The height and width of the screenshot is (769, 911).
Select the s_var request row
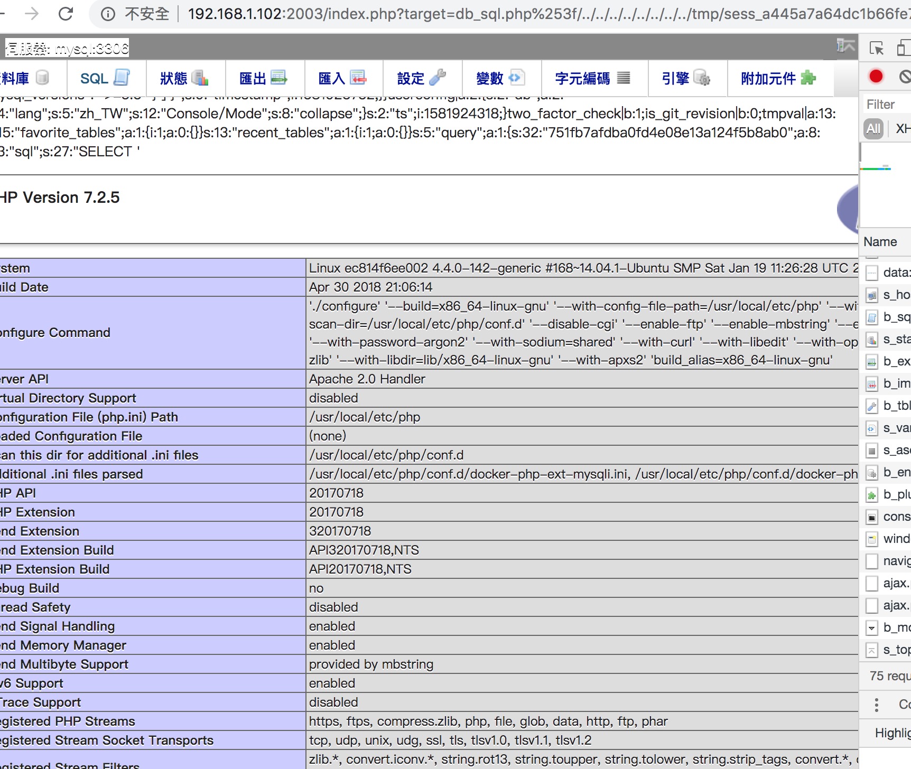pyautogui.click(x=887, y=428)
